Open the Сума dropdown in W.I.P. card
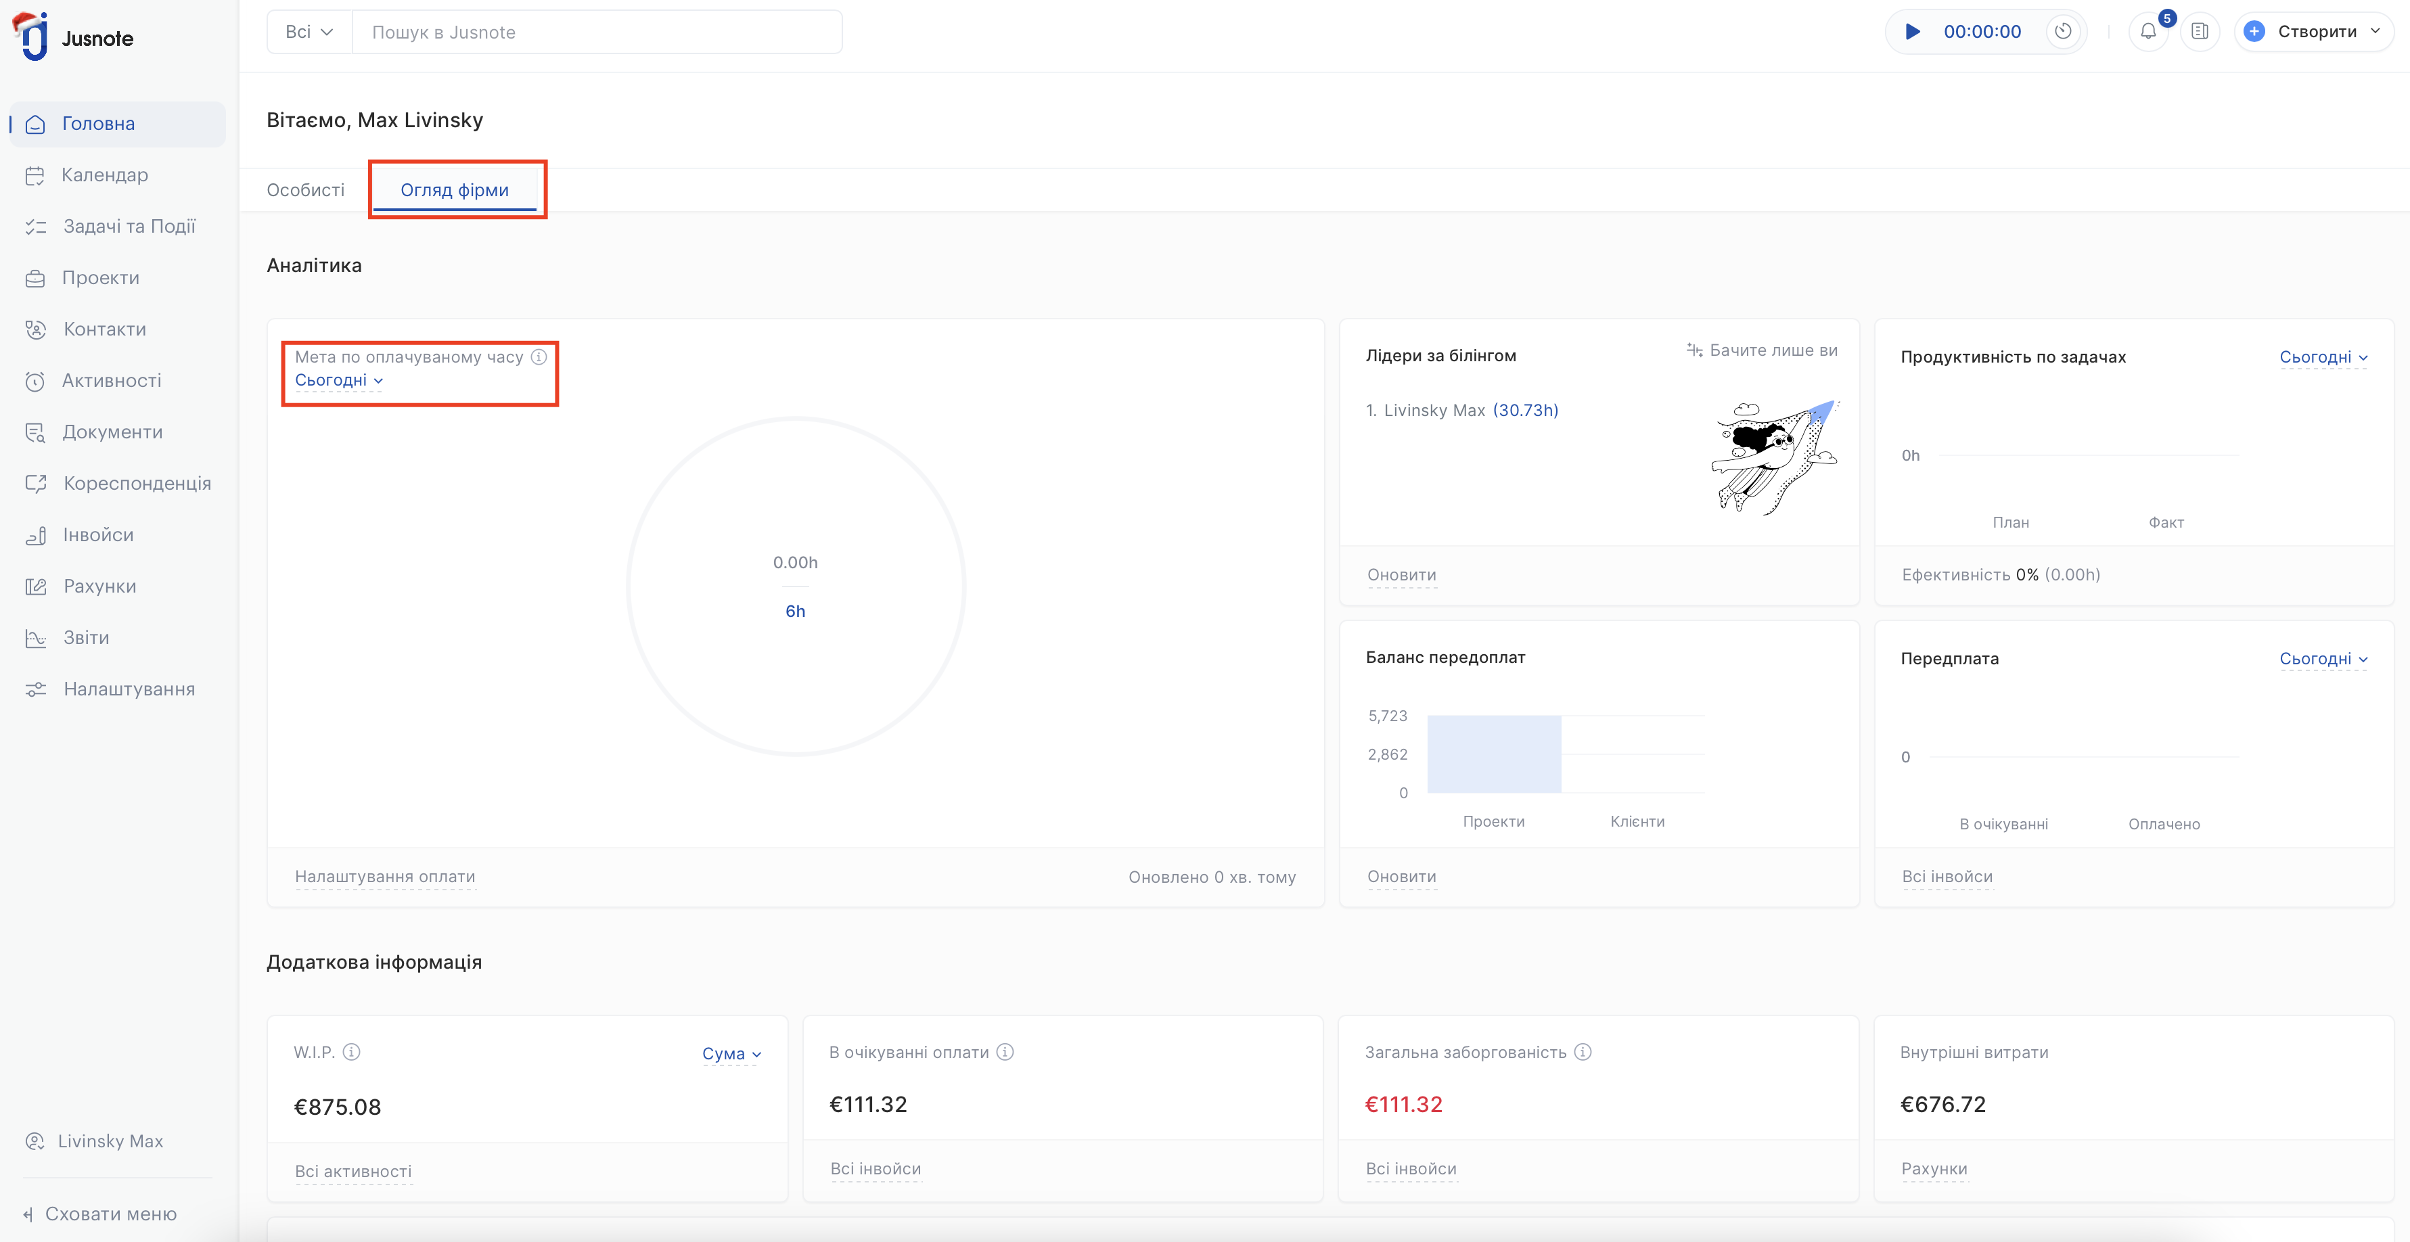The height and width of the screenshot is (1242, 2410). tap(733, 1054)
